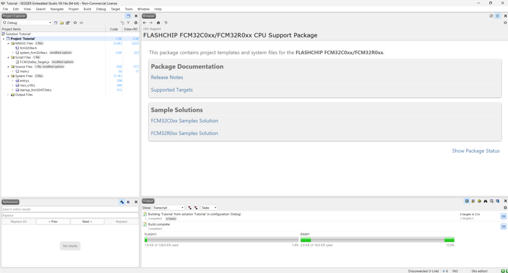The image size is (508, 273).
Task: Click the second red filter icon before Tasks
Action: (x=196, y=208)
